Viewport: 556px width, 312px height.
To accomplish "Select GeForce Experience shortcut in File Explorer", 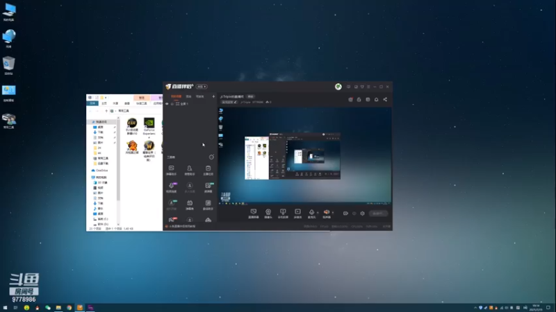I will point(149,127).
